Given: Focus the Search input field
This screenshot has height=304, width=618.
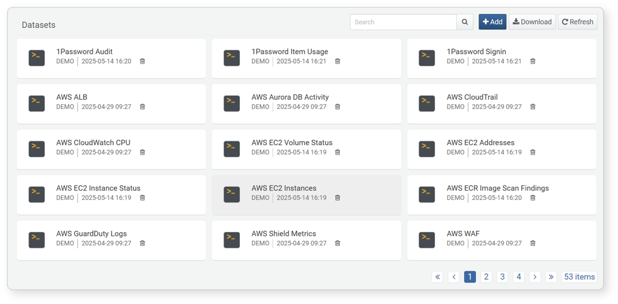Looking at the screenshot, I should pyautogui.click(x=403, y=22).
